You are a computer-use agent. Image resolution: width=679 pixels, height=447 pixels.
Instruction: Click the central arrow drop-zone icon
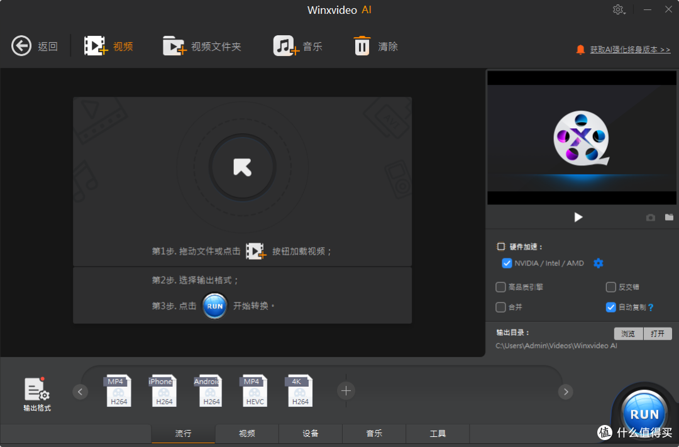click(x=242, y=167)
